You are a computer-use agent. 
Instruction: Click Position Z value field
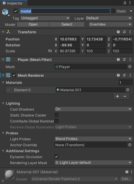pos(122,39)
